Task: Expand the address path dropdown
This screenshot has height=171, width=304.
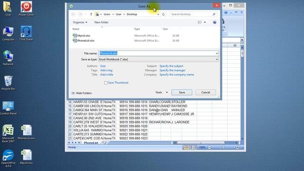Action: 158,14
